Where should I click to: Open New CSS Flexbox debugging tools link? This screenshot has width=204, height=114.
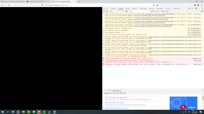[x=117, y=97]
